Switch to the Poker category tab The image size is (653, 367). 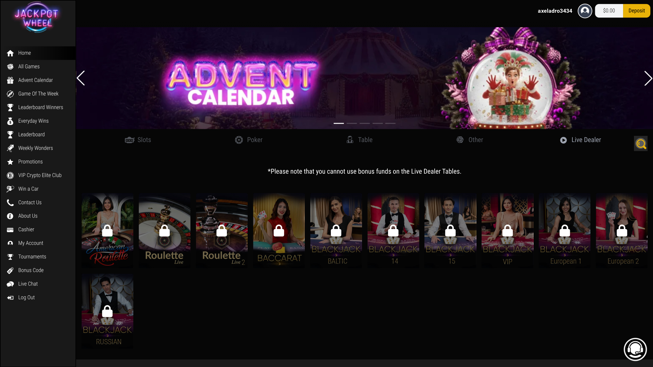pyautogui.click(x=249, y=140)
